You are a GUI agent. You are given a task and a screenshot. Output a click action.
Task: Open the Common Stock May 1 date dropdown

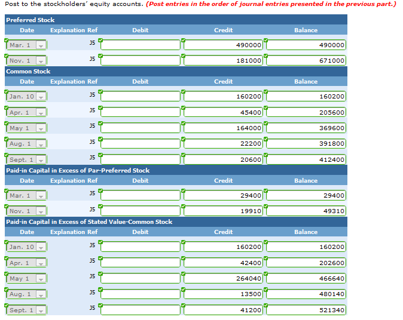(26, 128)
